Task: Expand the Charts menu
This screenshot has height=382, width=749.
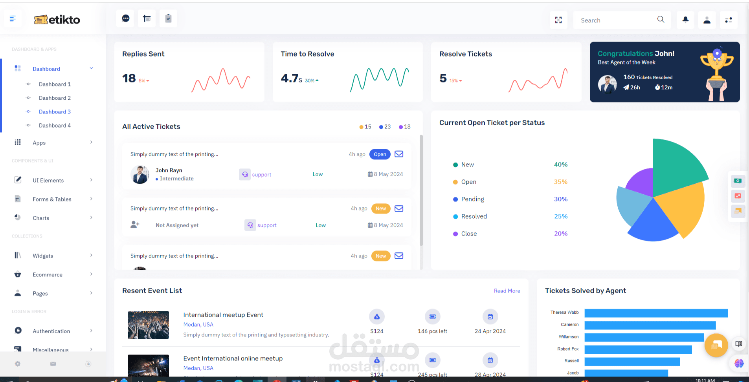Action: pos(53,218)
